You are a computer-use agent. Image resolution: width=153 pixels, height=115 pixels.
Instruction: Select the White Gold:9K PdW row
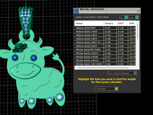pos(105,50)
